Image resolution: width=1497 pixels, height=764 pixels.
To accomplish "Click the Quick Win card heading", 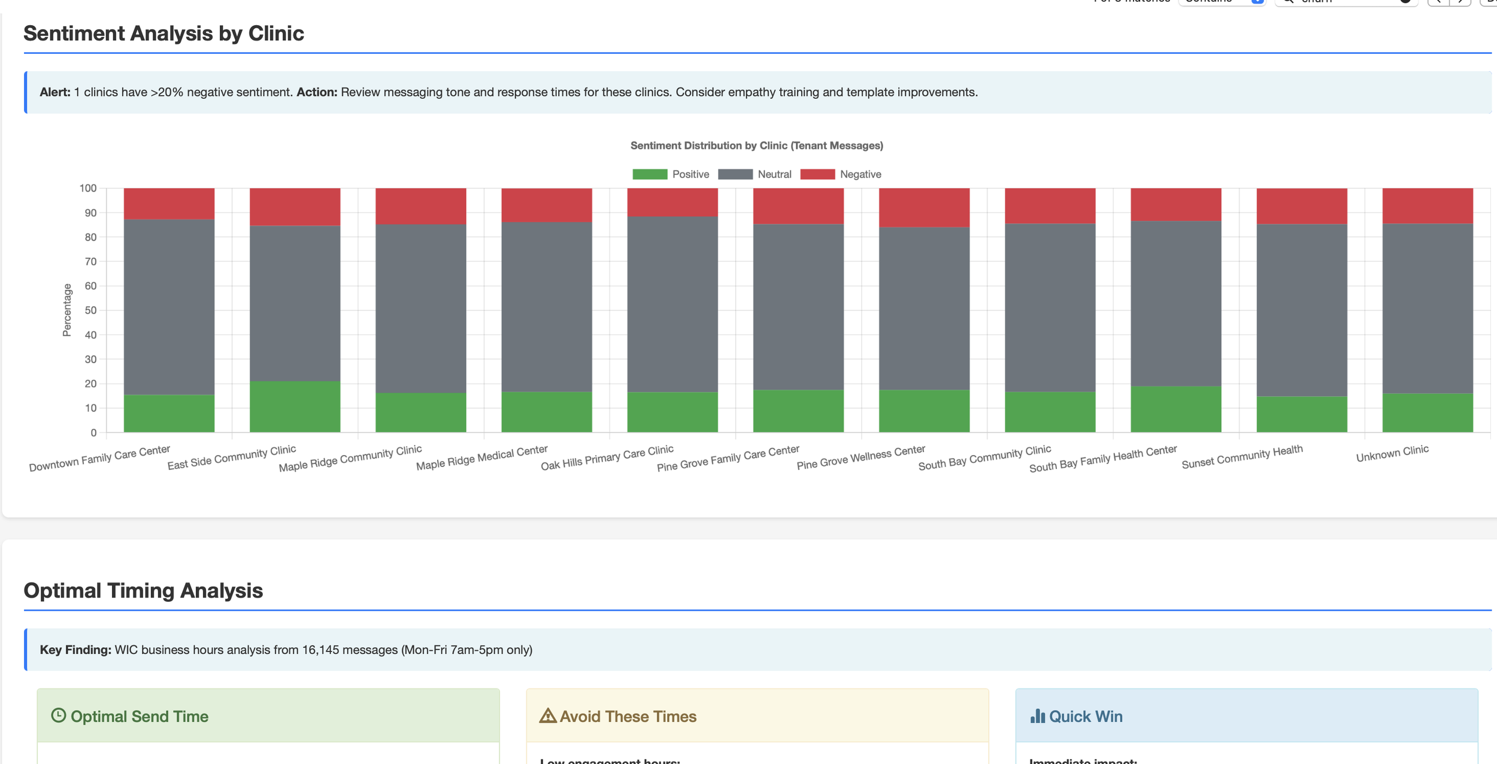I will click(1085, 716).
